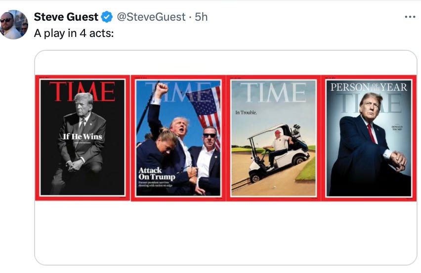Viewport: 421px width, 273px height.
Task: Click the Steve Guest display name
Action: (x=66, y=17)
